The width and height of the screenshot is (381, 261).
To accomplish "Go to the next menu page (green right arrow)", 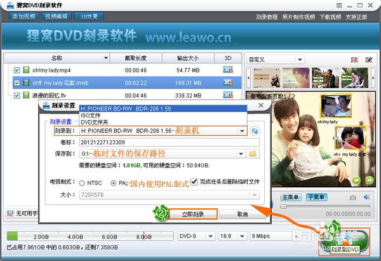I will pyautogui.click(x=370, y=180).
